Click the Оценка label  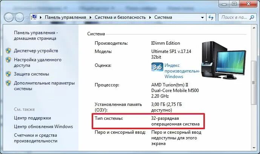click(x=103, y=65)
